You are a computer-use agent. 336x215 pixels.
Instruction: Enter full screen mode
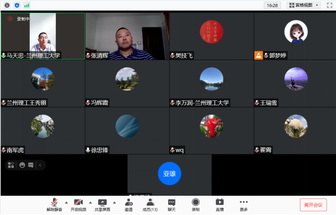329,5
